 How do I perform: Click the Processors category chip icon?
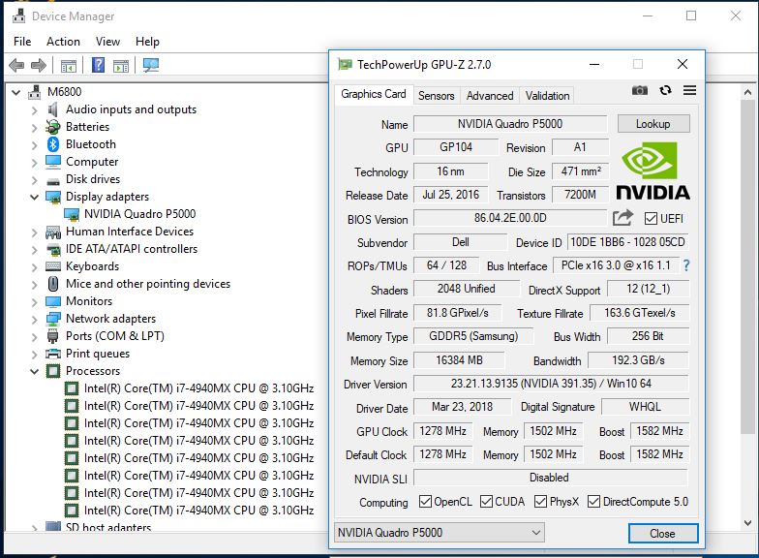(x=52, y=371)
